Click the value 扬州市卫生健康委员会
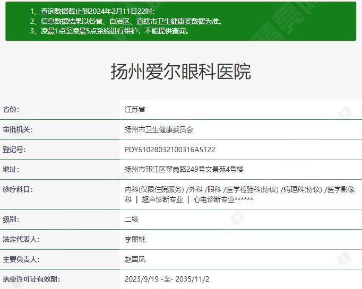The image size is (362, 289). (159, 129)
